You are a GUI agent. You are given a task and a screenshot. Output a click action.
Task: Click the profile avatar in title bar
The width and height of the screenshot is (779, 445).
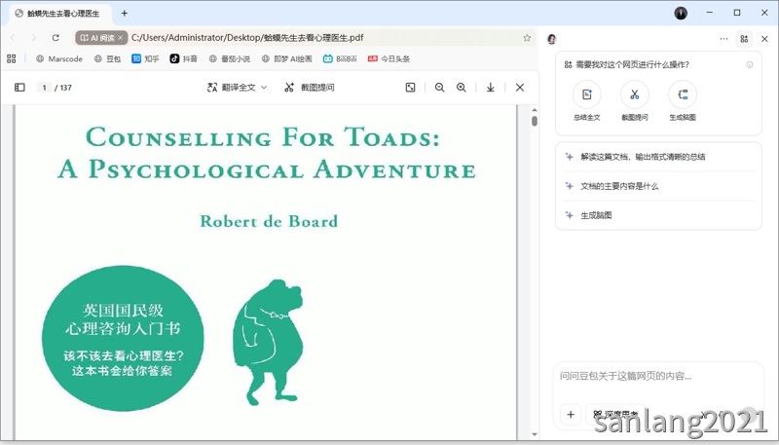point(681,14)
